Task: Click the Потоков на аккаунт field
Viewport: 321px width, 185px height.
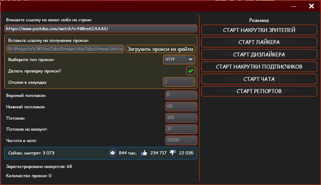Action: pos(181,129)
